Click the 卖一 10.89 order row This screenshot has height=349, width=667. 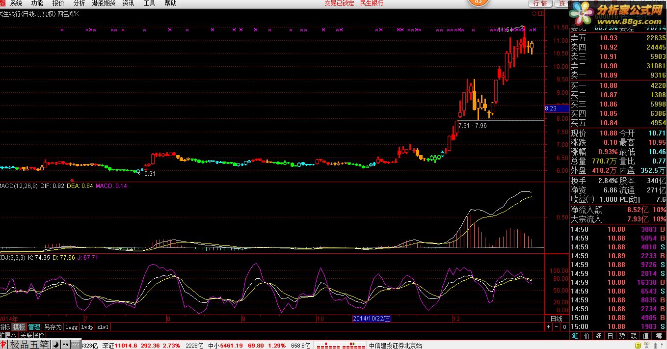pyautogui.click(x=618, y=75)
